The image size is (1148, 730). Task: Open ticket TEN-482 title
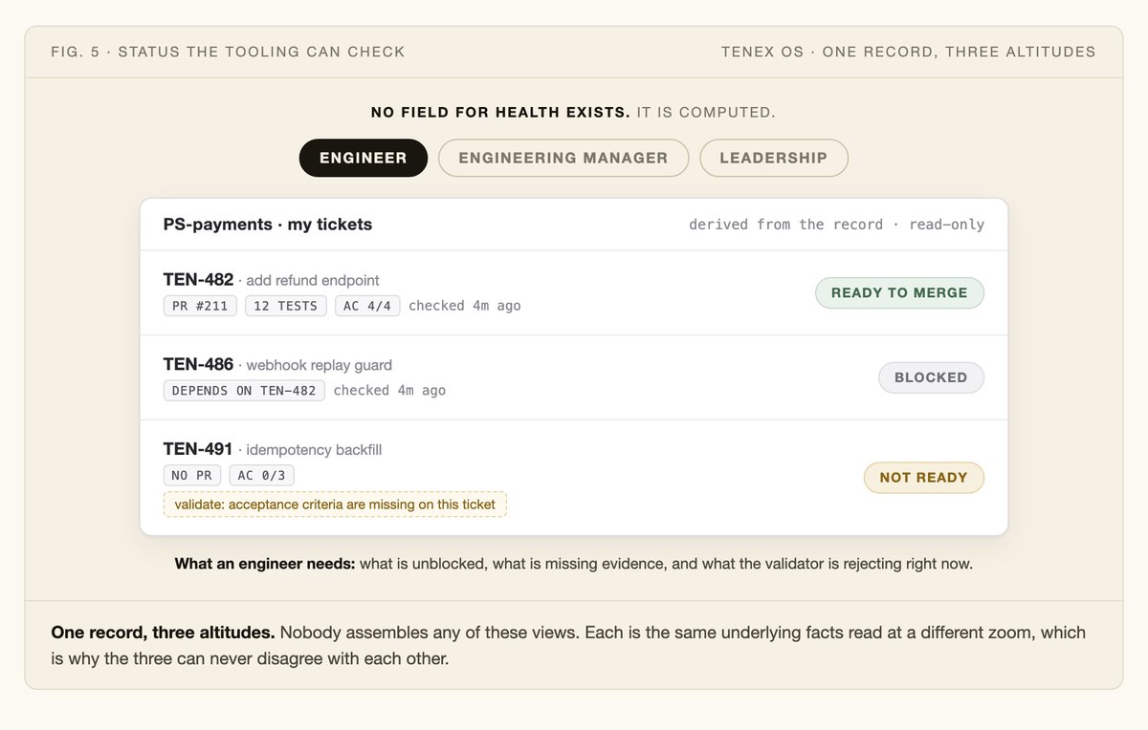(x=198, y=280)
